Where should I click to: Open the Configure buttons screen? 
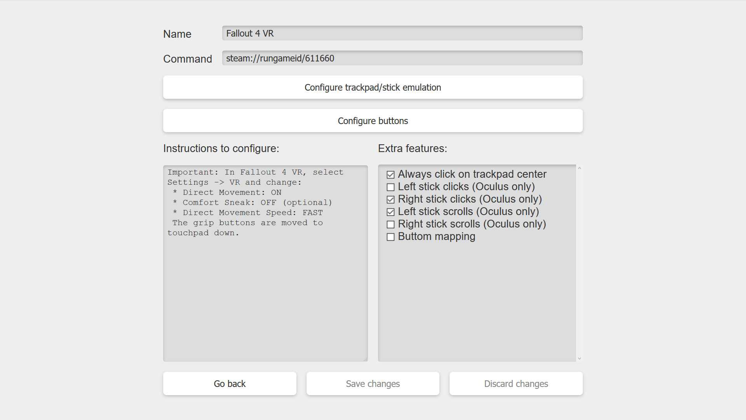point(373,121)
